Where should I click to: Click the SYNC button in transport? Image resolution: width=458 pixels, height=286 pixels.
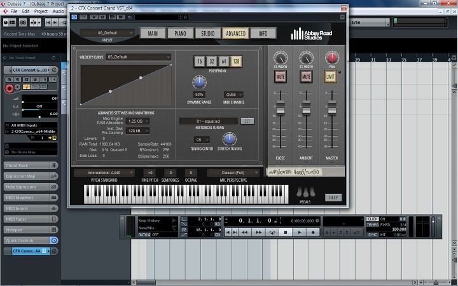372,235
